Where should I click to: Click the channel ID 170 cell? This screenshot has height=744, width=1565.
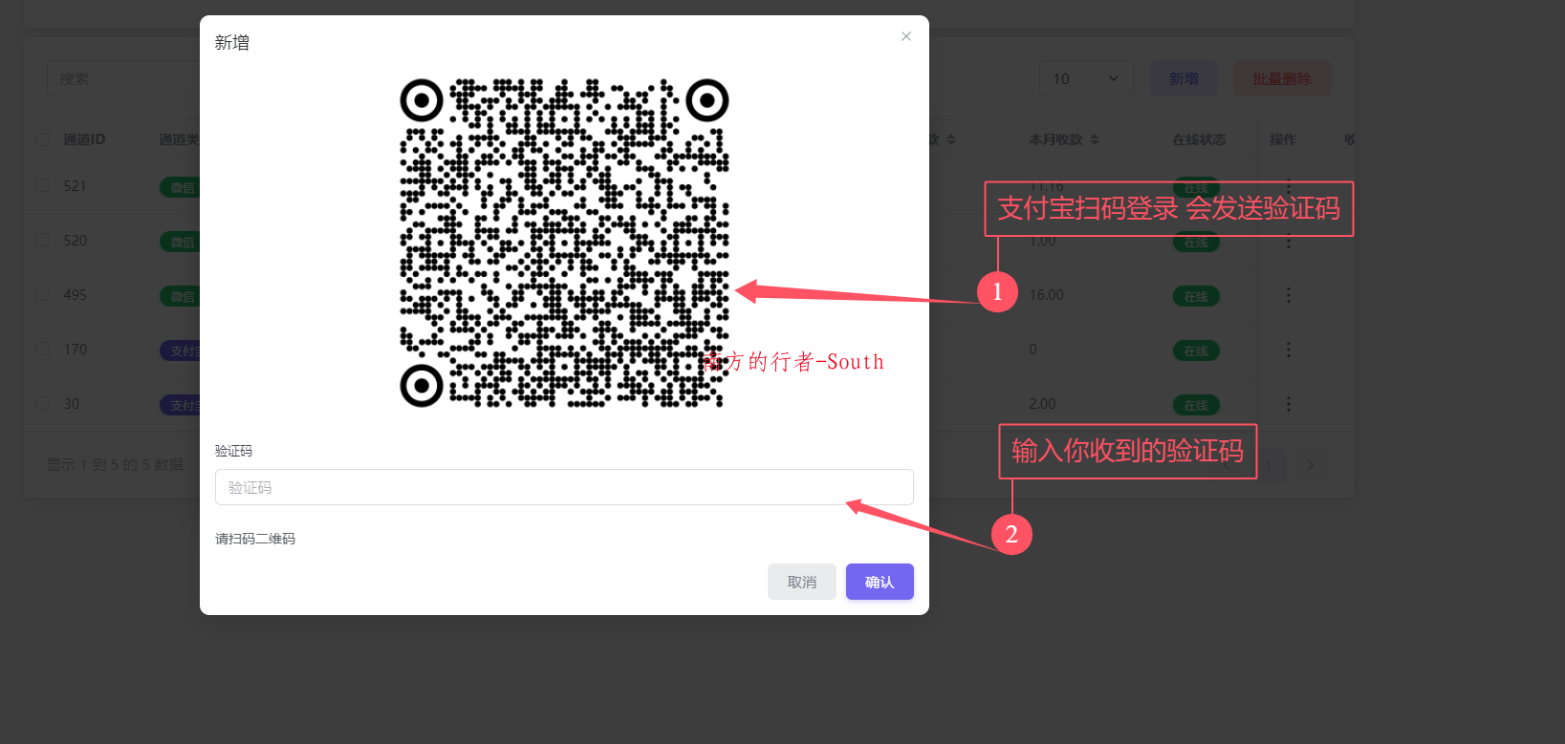(76, 350)
